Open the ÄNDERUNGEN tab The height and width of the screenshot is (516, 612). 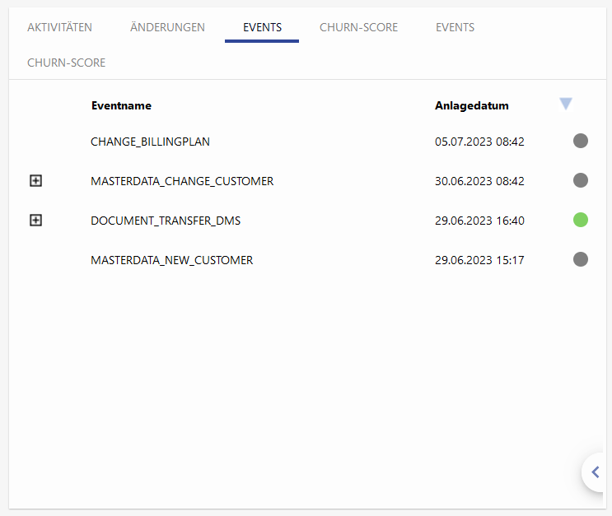(167, 27)
